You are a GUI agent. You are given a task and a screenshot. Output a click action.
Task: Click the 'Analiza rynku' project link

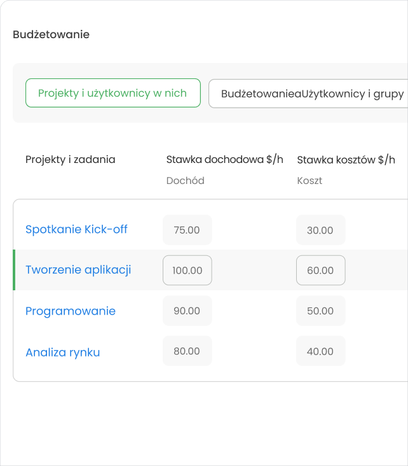point(63,352)
